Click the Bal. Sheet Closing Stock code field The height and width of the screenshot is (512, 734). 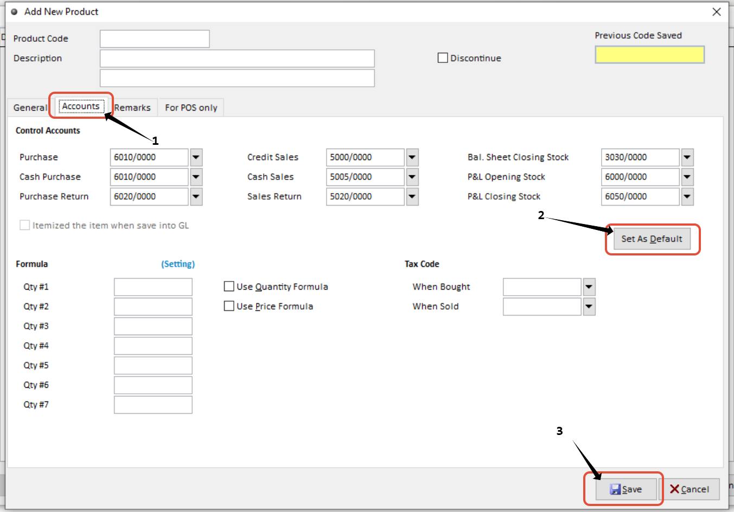[640, 157]
